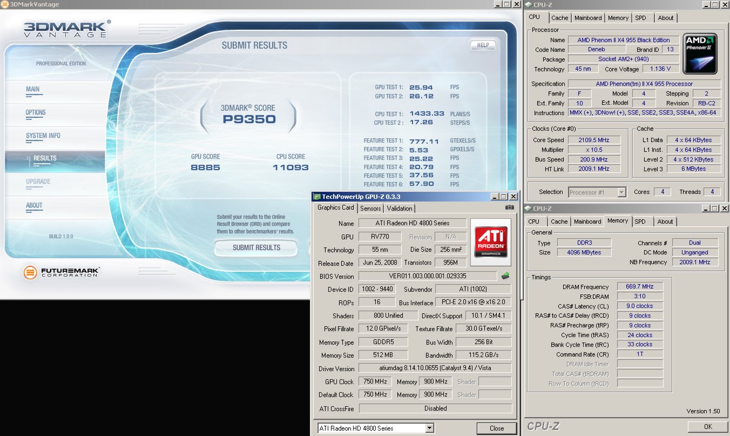Open the Main section in 3DMark Vantage
730x436 pixels.
[33, 89]
